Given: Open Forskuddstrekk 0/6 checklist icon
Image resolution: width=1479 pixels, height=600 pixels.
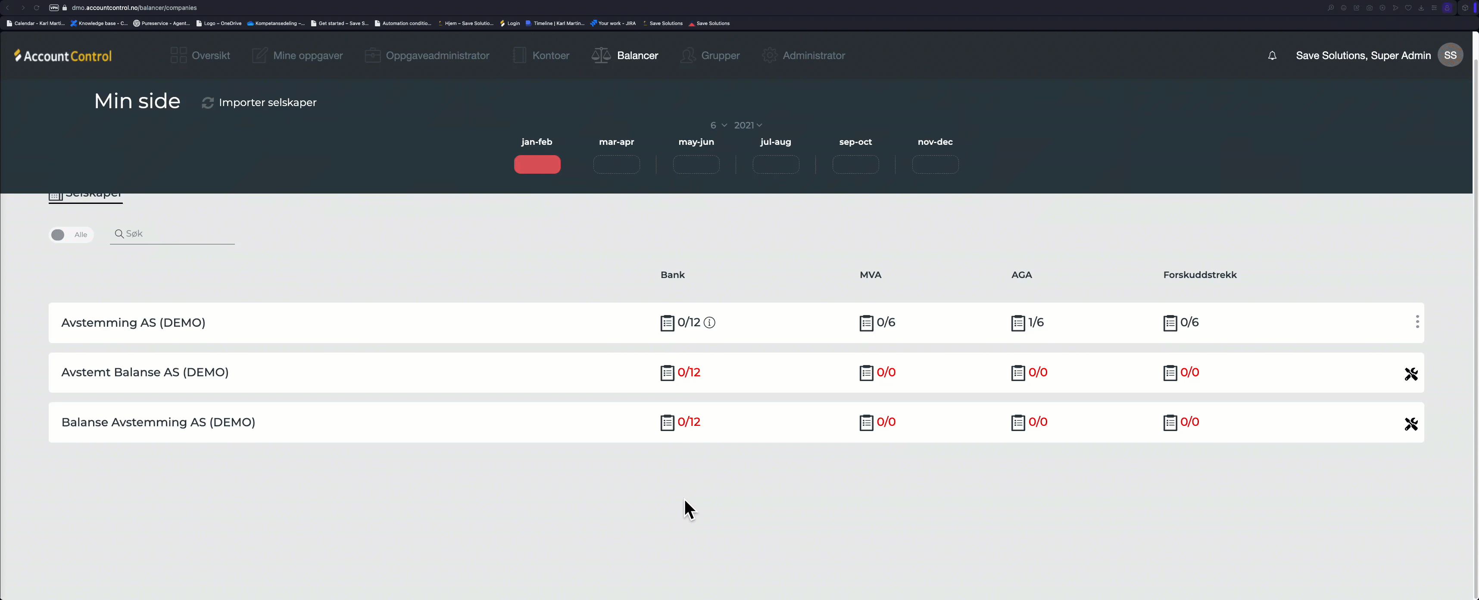Looking at the screenshot, I should pyautogui.click(x=1170, y=323).
